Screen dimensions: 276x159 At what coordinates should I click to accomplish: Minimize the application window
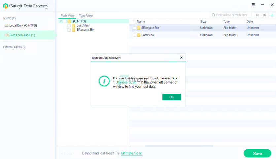[x=262, y=5]
